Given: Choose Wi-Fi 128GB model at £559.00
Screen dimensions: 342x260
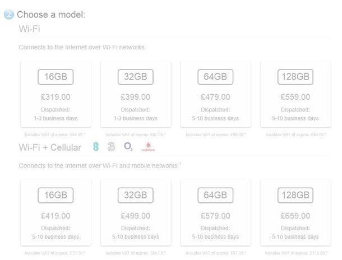Looking at the screenshot, I should click(x=295, y=94).
